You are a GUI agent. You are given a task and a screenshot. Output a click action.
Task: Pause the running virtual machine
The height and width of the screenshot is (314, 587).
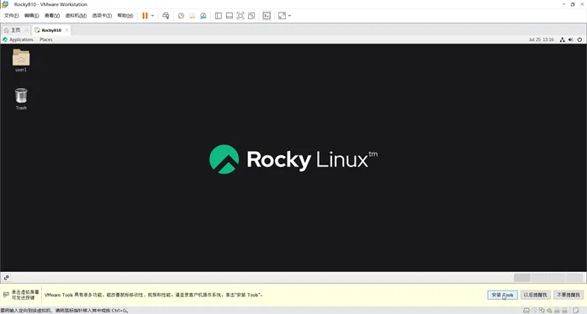[x=145, y=16]
